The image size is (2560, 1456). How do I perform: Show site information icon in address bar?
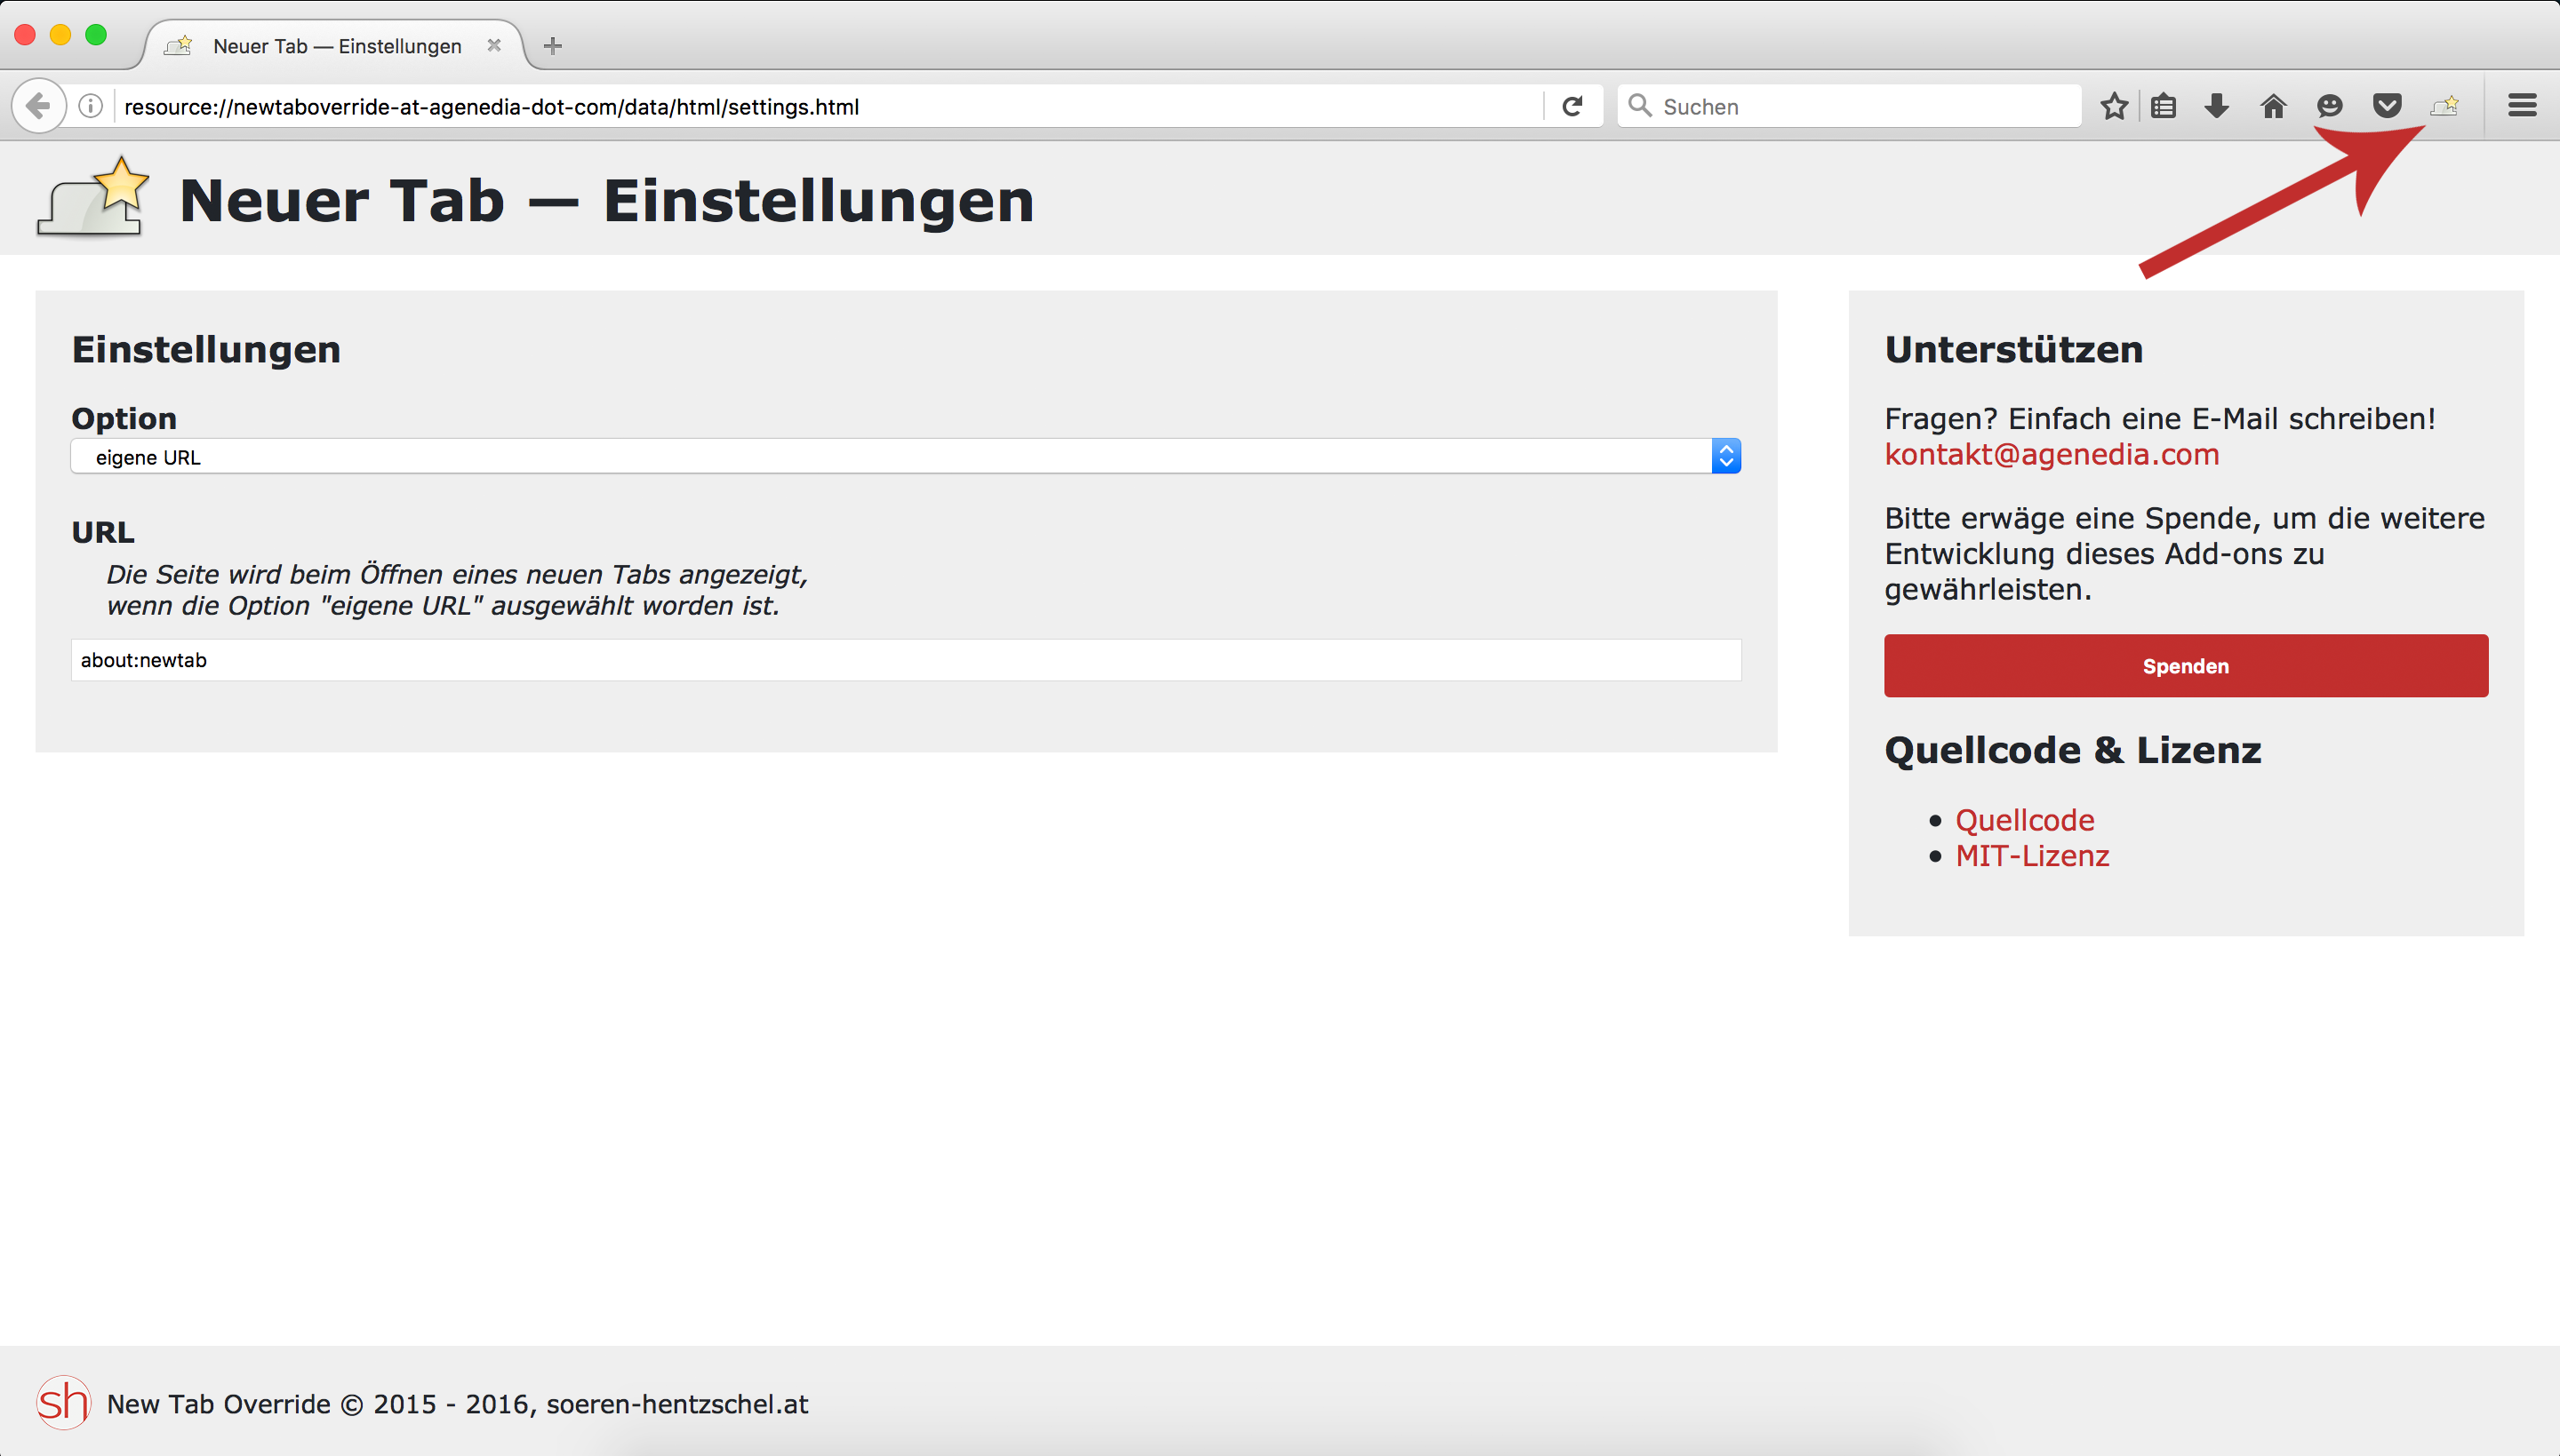click(x=90, y=106)
